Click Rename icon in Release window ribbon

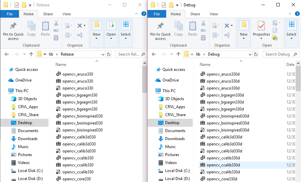[80, 35]
